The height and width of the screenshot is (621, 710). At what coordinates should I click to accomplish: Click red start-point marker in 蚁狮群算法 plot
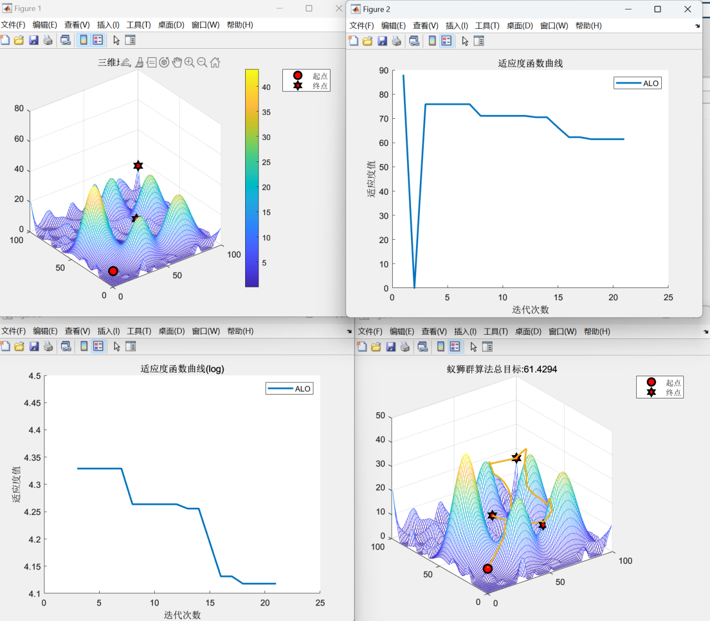(x=488, y=568)
